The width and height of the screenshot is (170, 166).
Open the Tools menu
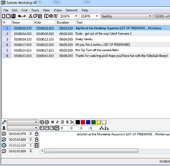click(x=35, y=10)
